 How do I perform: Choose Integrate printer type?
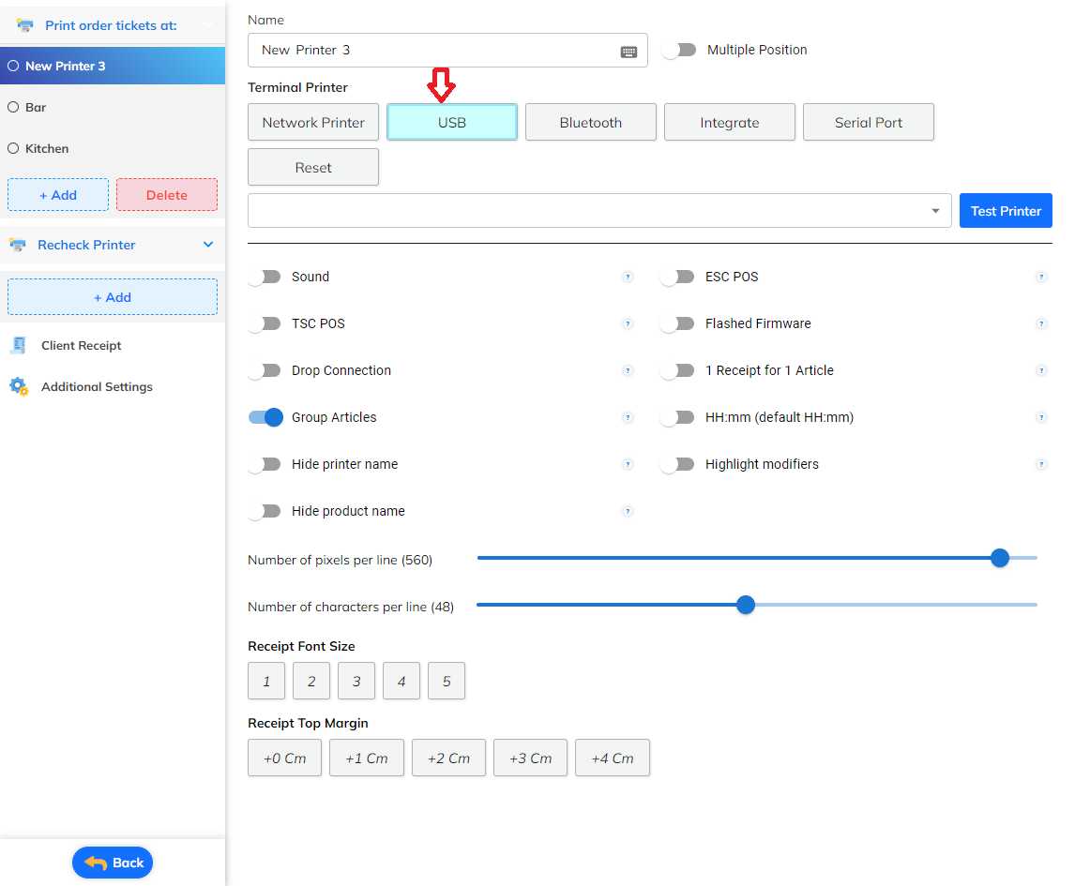pos(730,122)
